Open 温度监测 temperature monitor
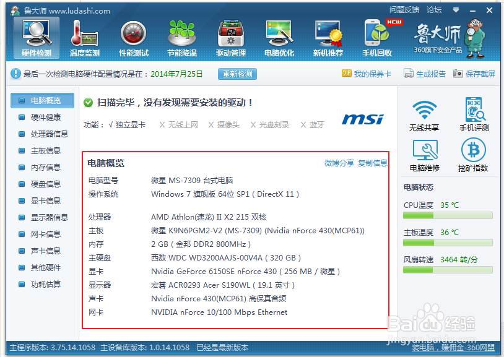The image size is (504, 357). click(85, 38)
